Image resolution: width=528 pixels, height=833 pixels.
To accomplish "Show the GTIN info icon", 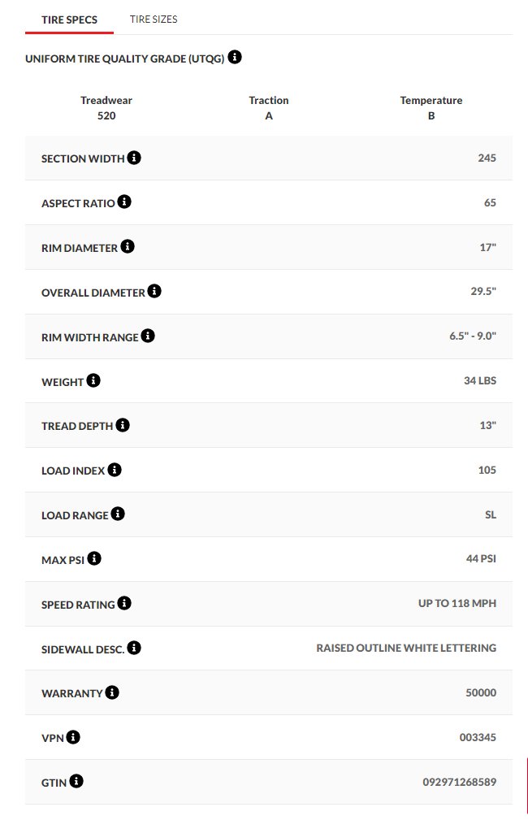I will (76, 781).
